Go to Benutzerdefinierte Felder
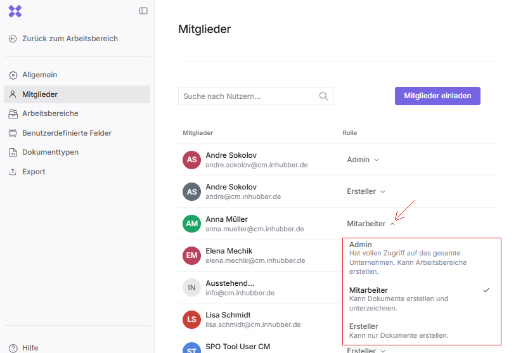The image size is (516, 353). pyautogui.click(x=67, y=133)
